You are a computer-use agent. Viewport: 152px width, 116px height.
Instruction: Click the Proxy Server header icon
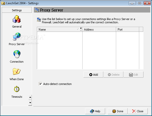(x=37, y=10)
